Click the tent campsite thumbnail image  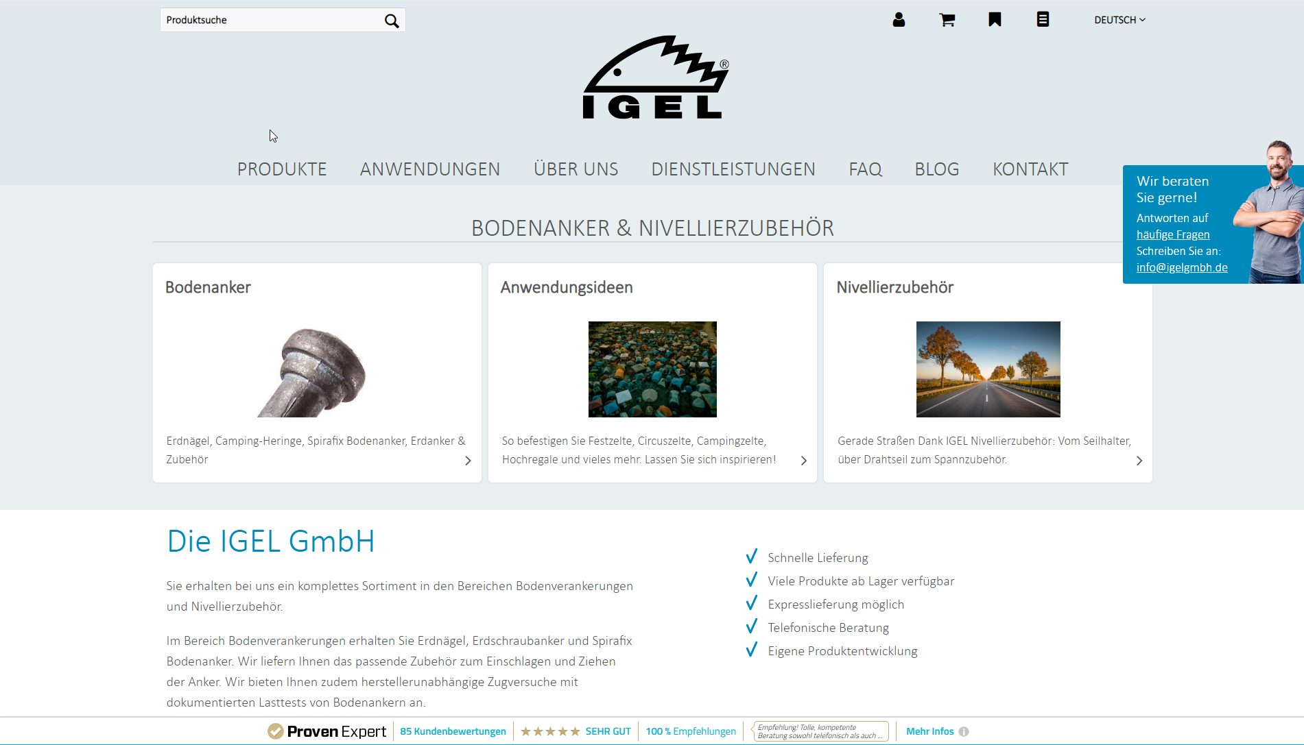(x=652, y=369)
